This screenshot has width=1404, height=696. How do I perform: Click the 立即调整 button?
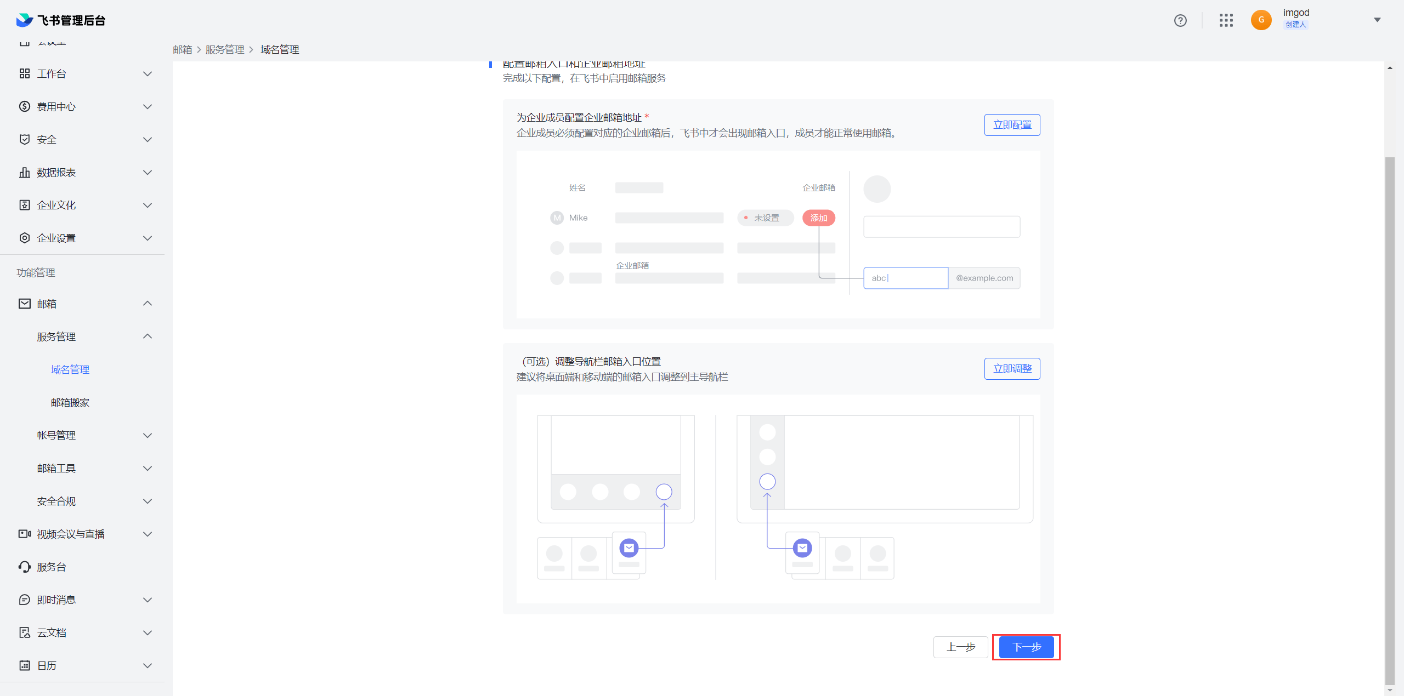(1012, 369)
